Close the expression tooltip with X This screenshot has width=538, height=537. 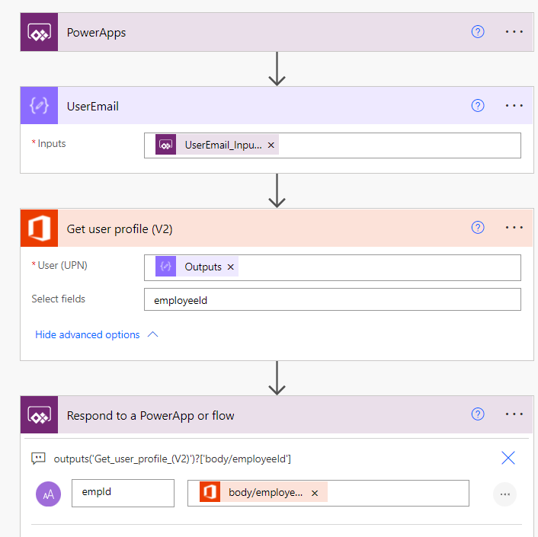click(x=508, y=458)
